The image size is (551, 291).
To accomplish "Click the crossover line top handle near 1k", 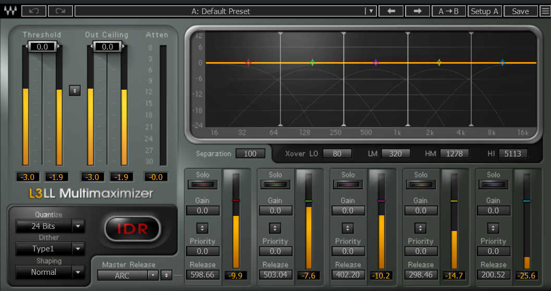I will 408,33.
